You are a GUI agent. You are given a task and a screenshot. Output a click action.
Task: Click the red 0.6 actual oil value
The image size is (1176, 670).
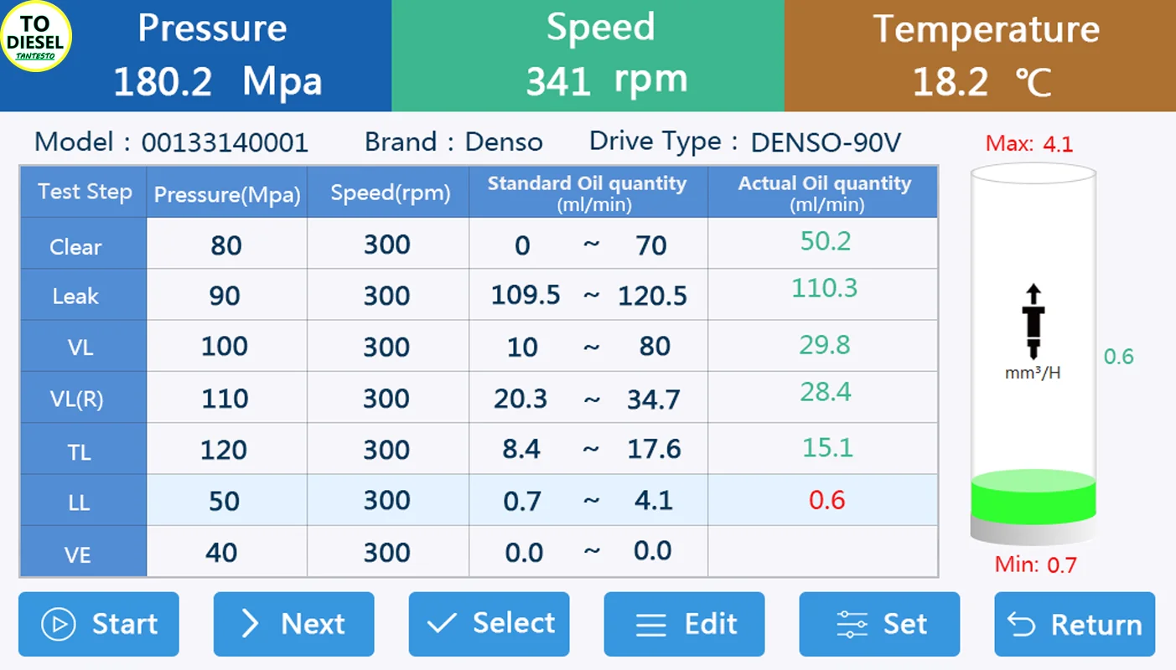pos(826,501)
